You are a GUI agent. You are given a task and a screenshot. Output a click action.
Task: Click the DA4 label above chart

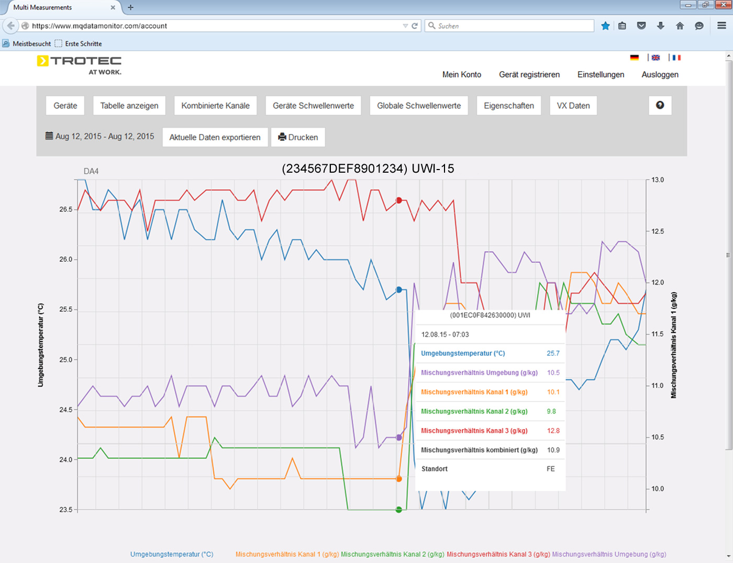pyautogui.click(x=91, y=171)
